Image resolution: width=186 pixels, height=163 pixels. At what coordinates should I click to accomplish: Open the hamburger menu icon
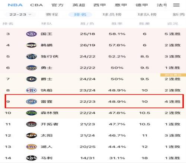176,5
